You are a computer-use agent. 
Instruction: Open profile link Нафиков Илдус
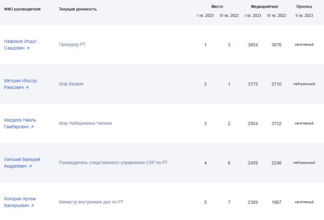point(20,41)
